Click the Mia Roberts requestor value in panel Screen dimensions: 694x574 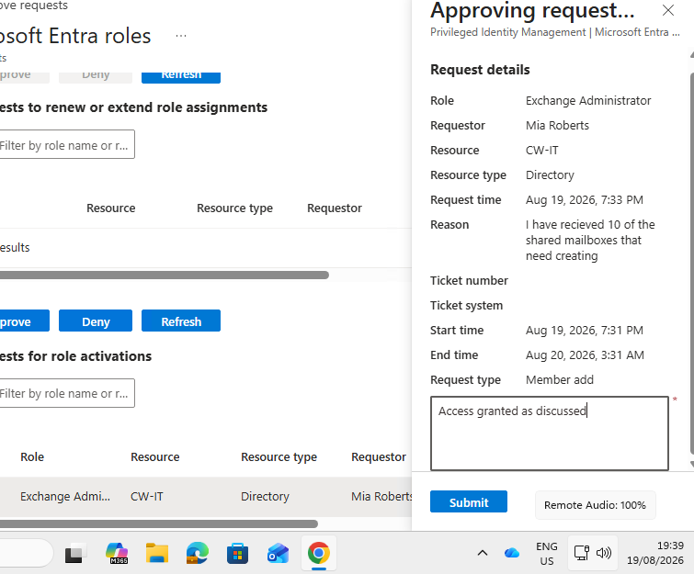click(x=557, y=125)
